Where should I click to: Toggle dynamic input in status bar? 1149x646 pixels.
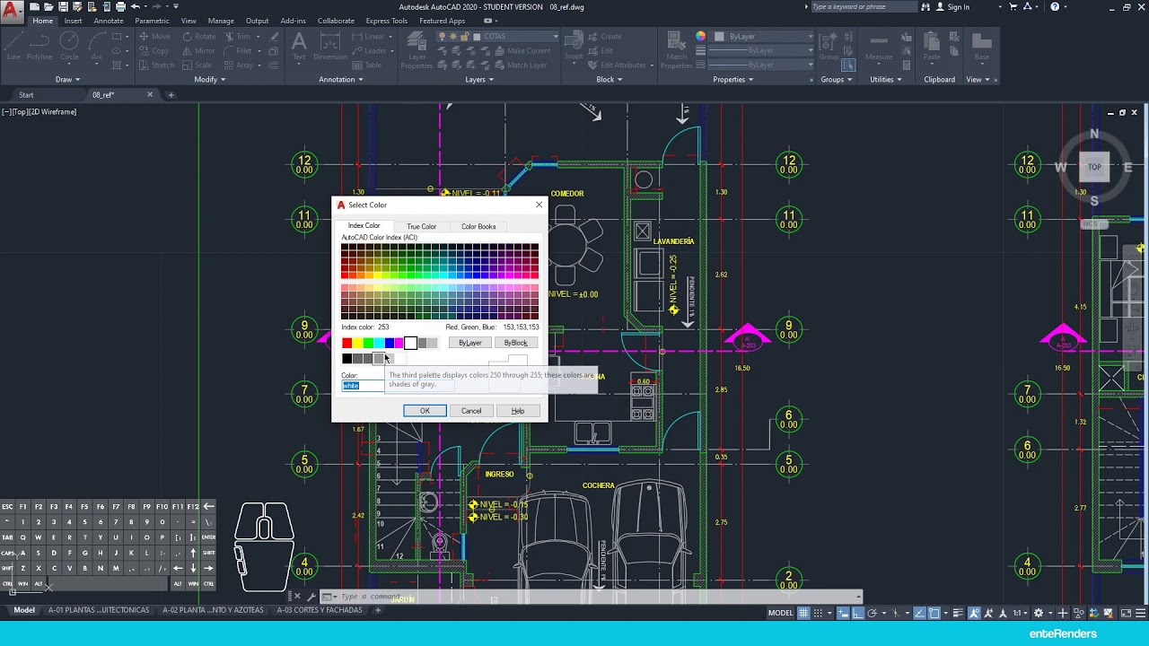click(844, 613)
